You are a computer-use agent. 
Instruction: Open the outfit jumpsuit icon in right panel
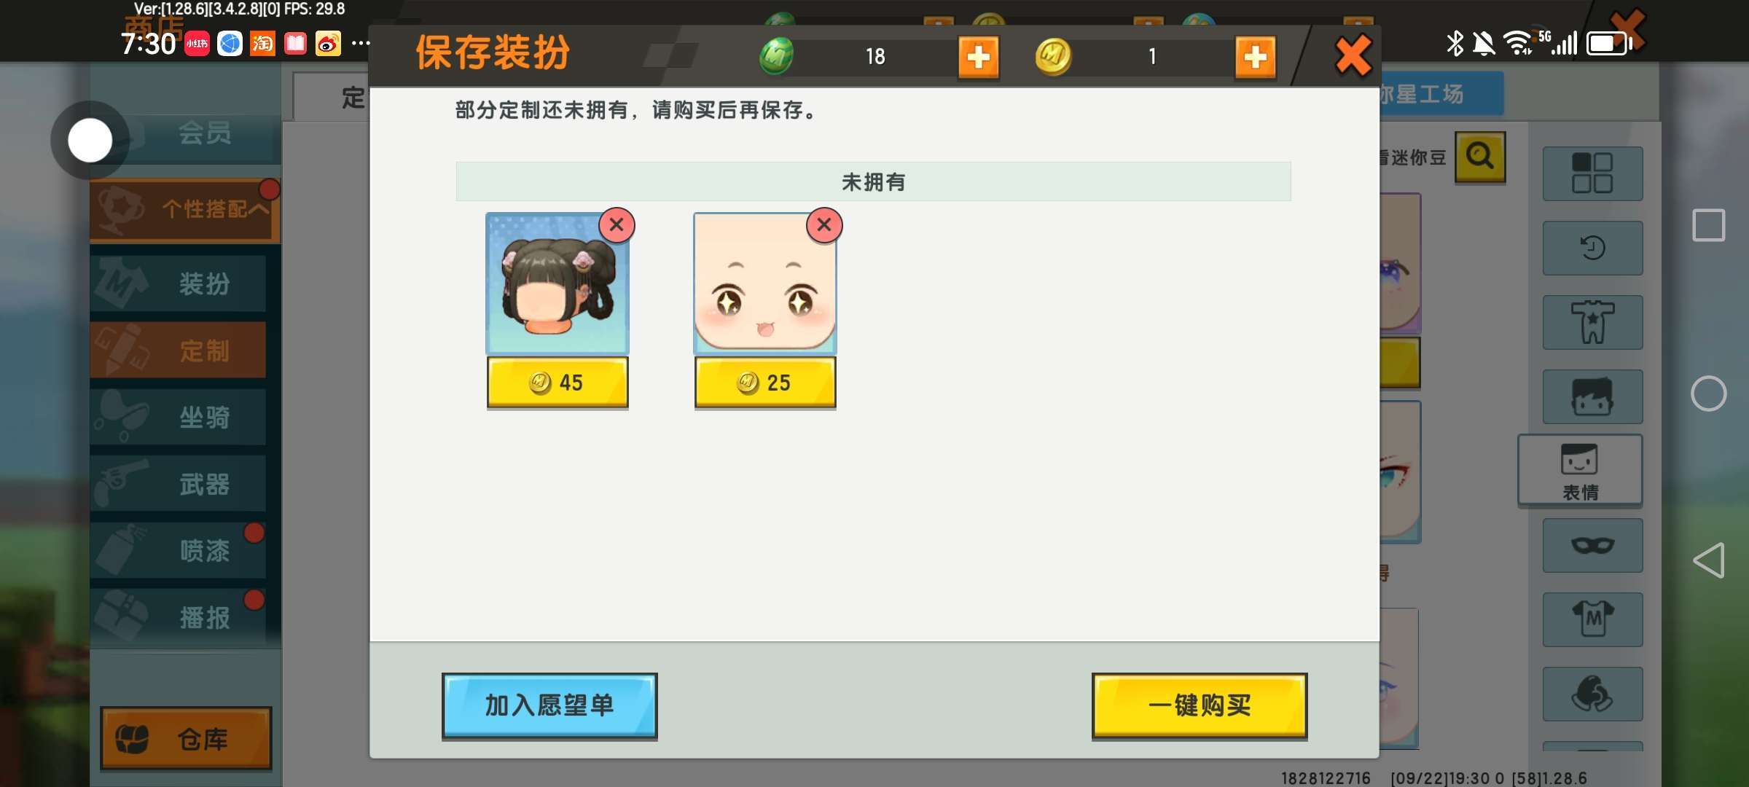pos(1592,322)
